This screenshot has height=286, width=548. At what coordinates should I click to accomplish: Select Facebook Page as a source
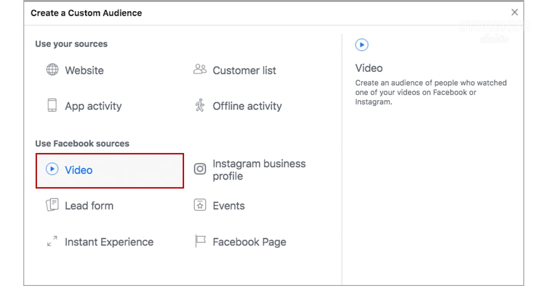pyautogui.click(x=249, y=241)
